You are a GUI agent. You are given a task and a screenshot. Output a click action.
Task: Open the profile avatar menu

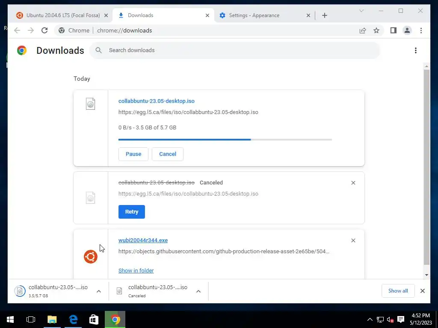[407, 30]
